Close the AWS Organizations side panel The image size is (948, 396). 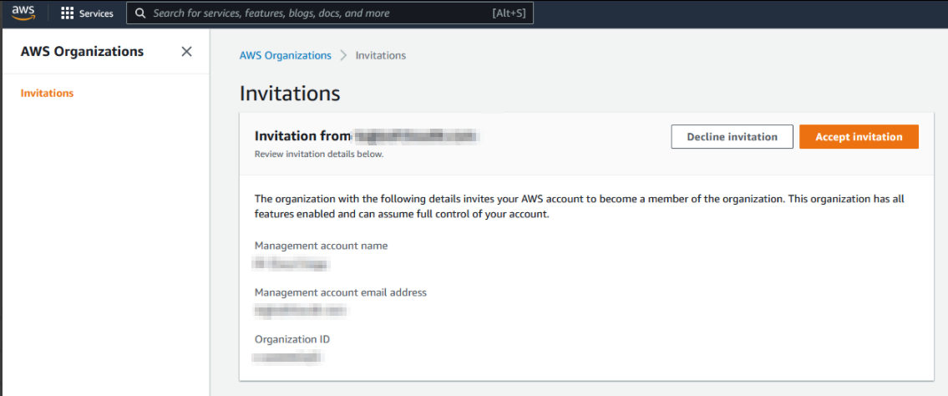tap(187, 52)
